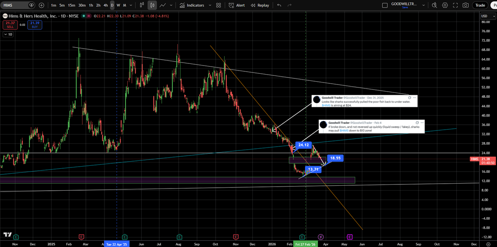Viewport: 497px width, 247px height.
Task: Click the undo arrow icon
Action: pyautogui.click(x=279, y=5)
